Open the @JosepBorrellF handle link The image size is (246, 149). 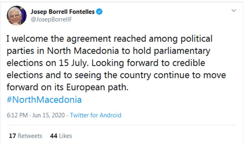[51, 20]
